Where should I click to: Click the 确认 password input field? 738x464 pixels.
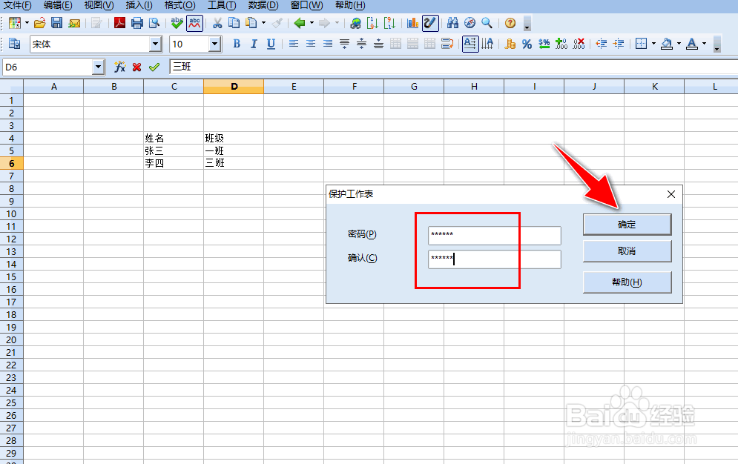click(495, 259)
